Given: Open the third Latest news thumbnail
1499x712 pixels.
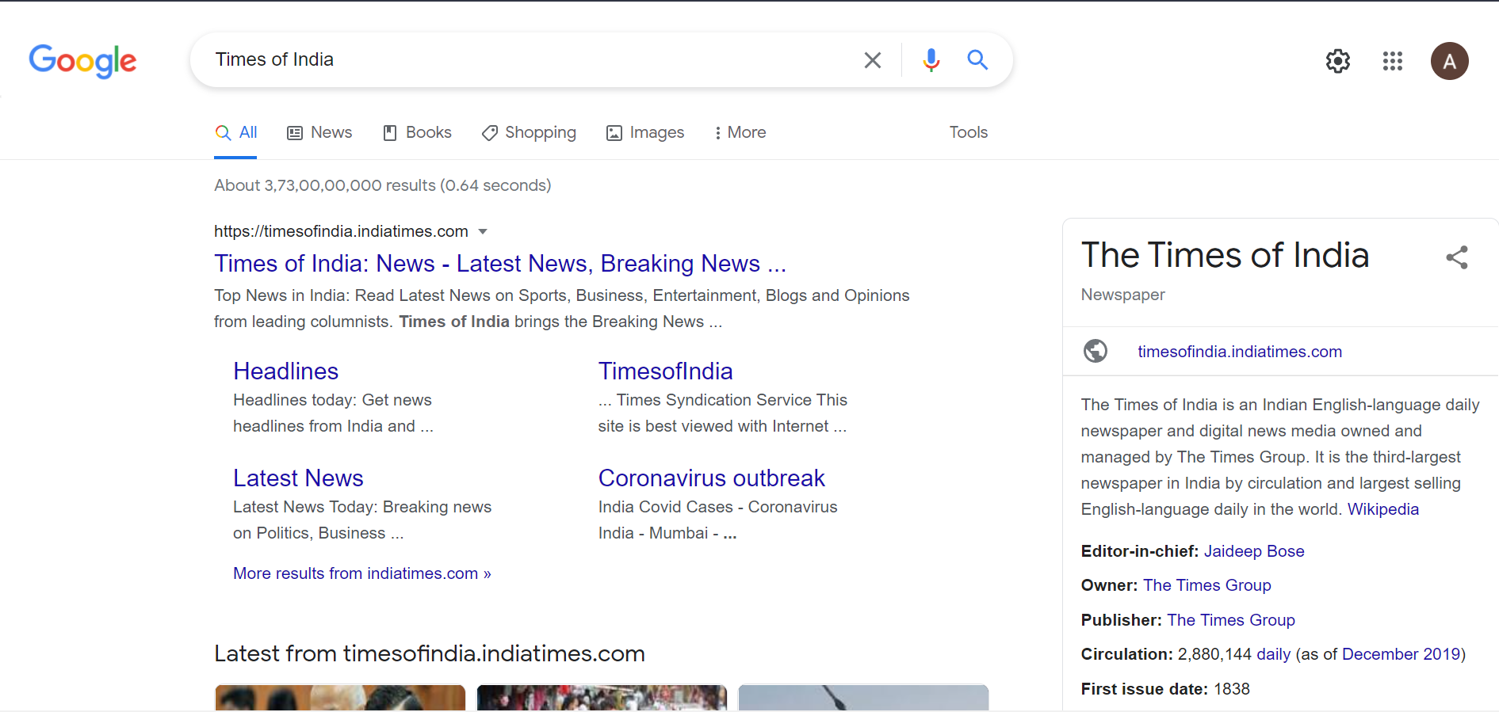Looking at the screenshot, I should [863, 698].
